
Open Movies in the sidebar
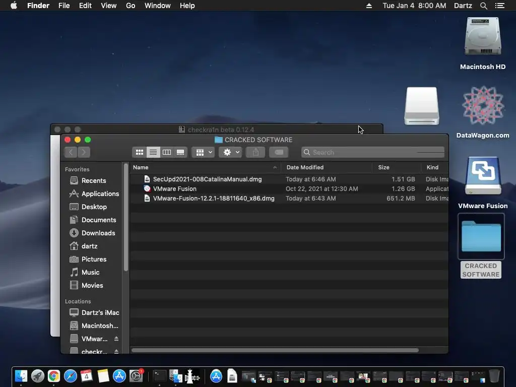92,285
